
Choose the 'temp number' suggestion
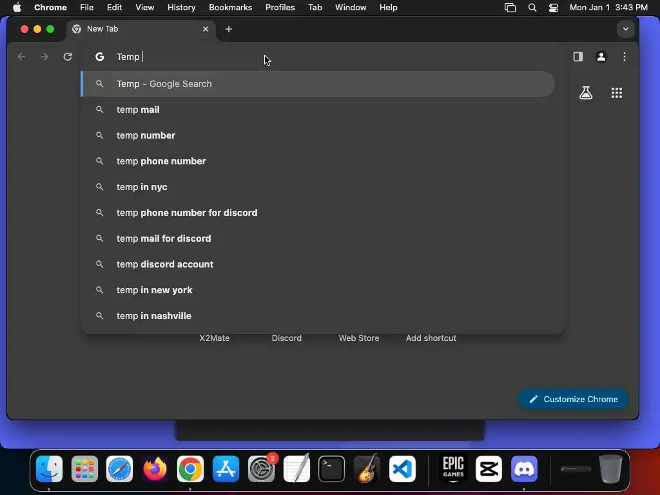[x=318, y=135]
